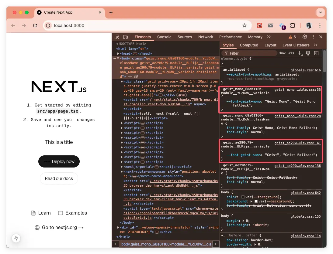The image size is (333, 254).
Task: Expand the head element
Action: pyautogui.click(x=118, y=53)
